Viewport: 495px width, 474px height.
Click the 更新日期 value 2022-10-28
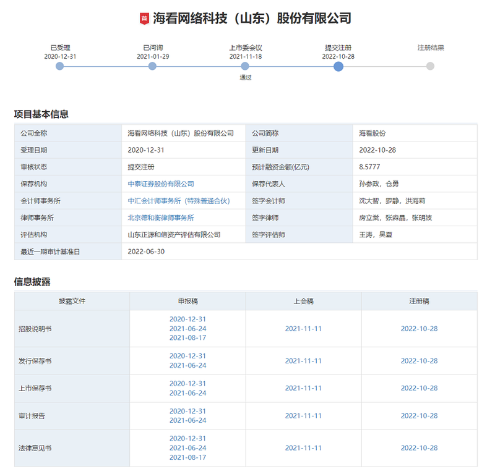point(377,150)
